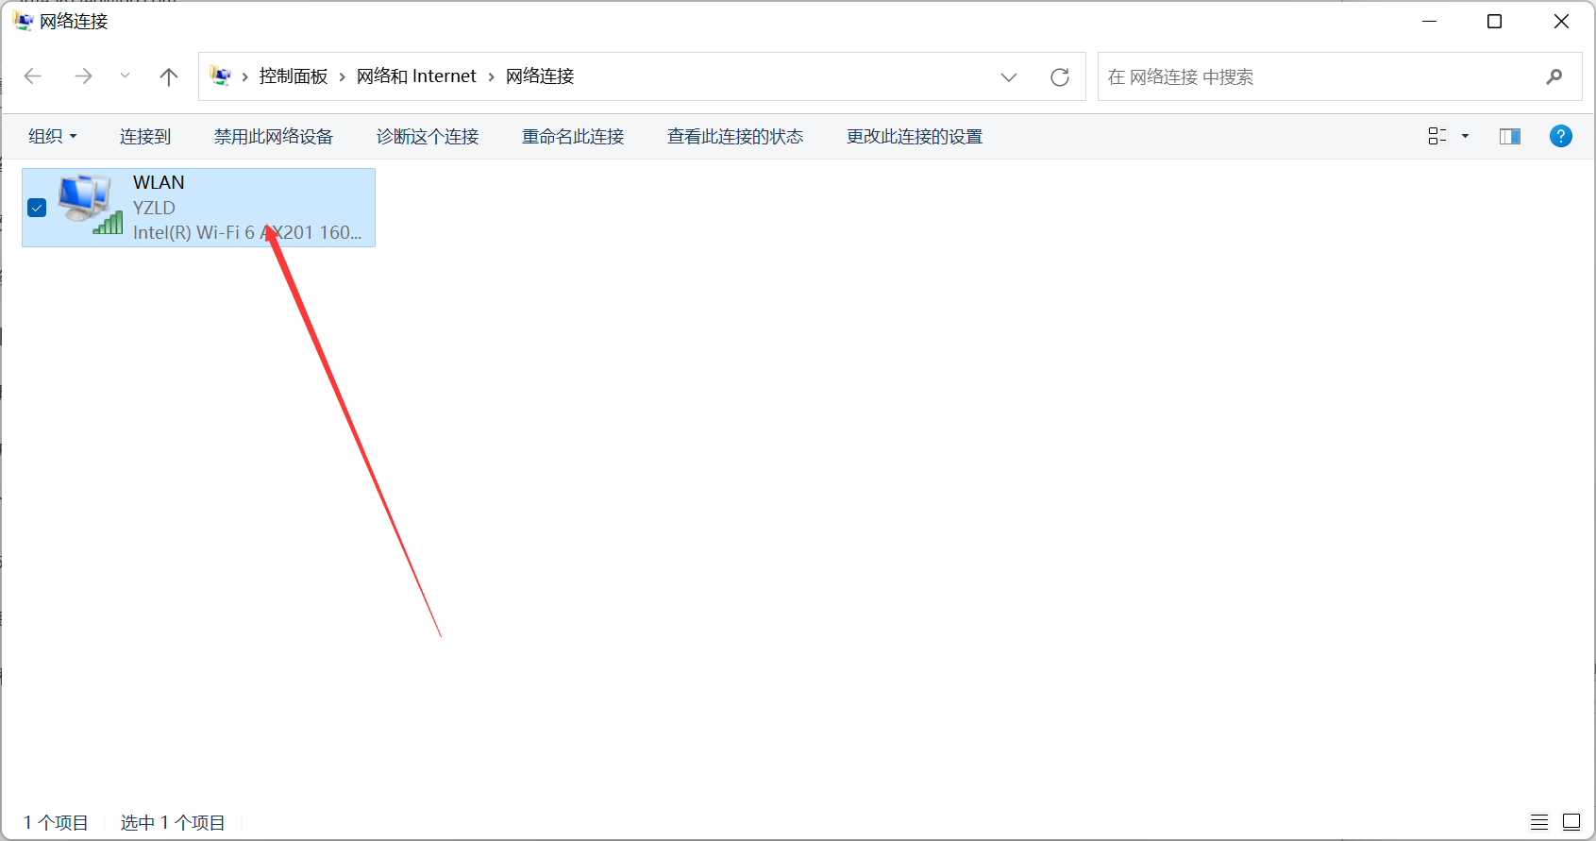
Task: Toggle the preview pane icon
Action: pos(1509,137)
